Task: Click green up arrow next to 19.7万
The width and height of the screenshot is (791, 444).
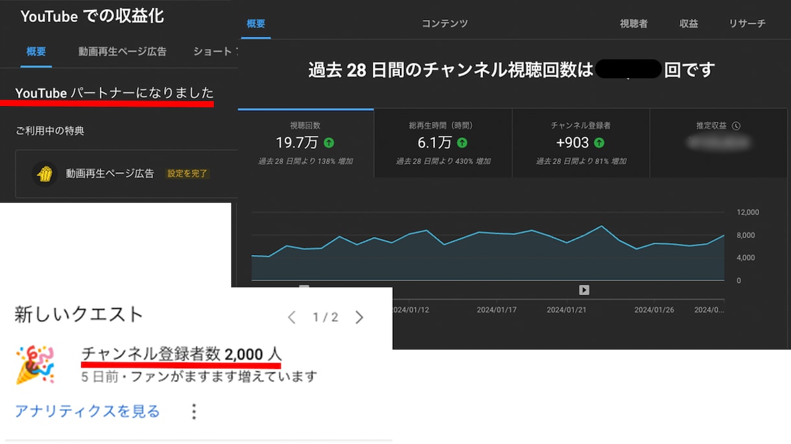Action: coord(329,142)
